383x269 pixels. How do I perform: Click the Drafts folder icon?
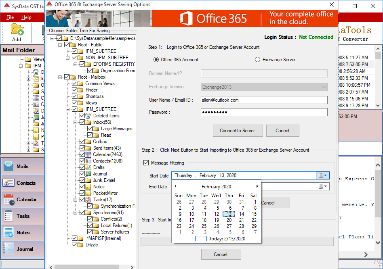coord(88,167)
